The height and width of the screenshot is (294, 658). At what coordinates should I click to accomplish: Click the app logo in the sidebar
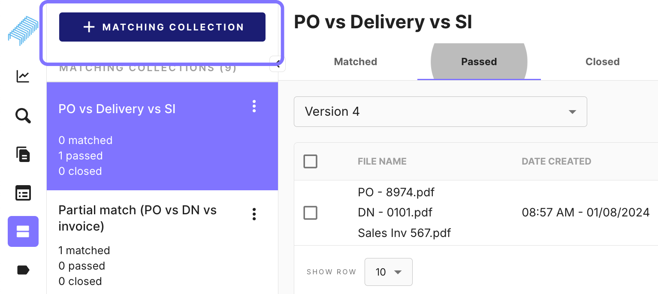point(23,31)
